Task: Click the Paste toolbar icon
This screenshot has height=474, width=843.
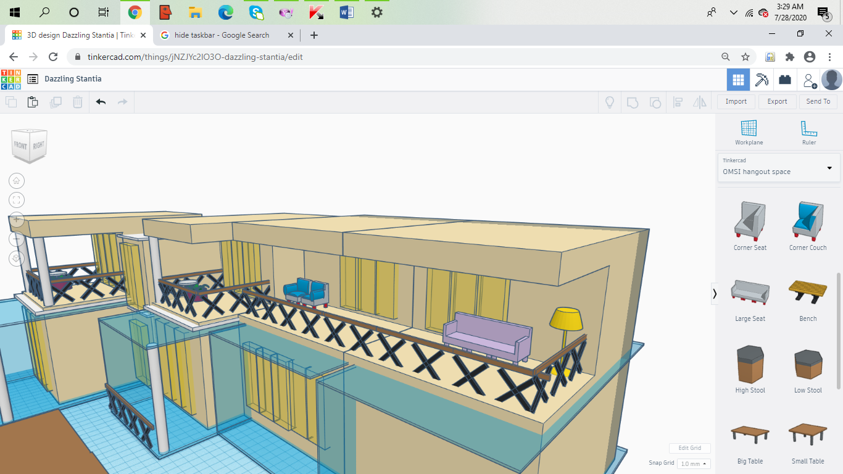Action: click(33, 102)
